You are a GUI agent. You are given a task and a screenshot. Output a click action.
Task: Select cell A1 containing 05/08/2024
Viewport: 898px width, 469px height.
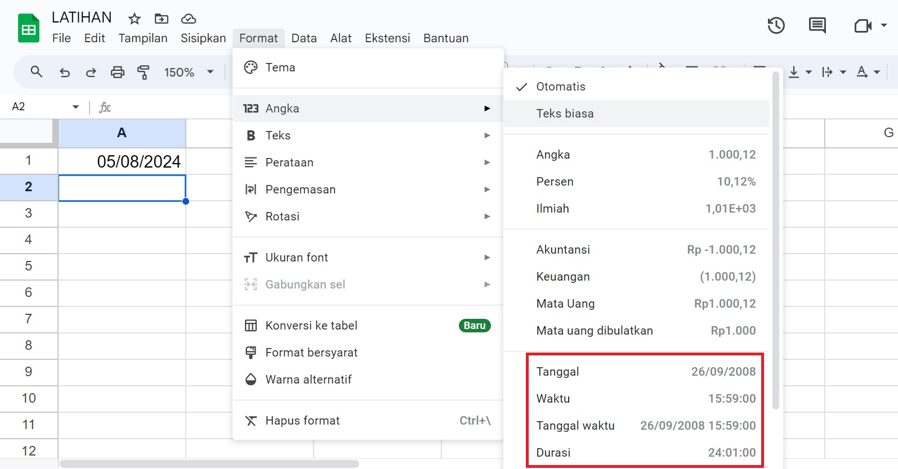click(122, 161)
